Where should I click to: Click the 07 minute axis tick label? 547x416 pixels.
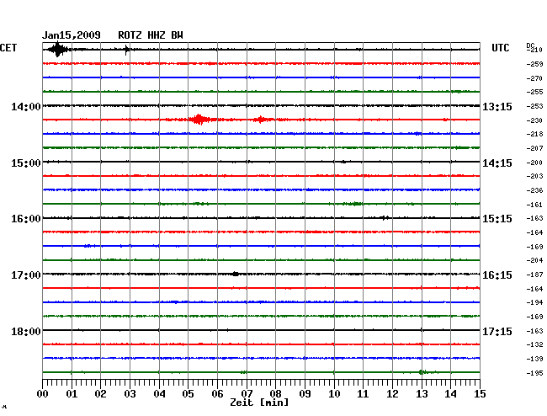coord(247,393)
